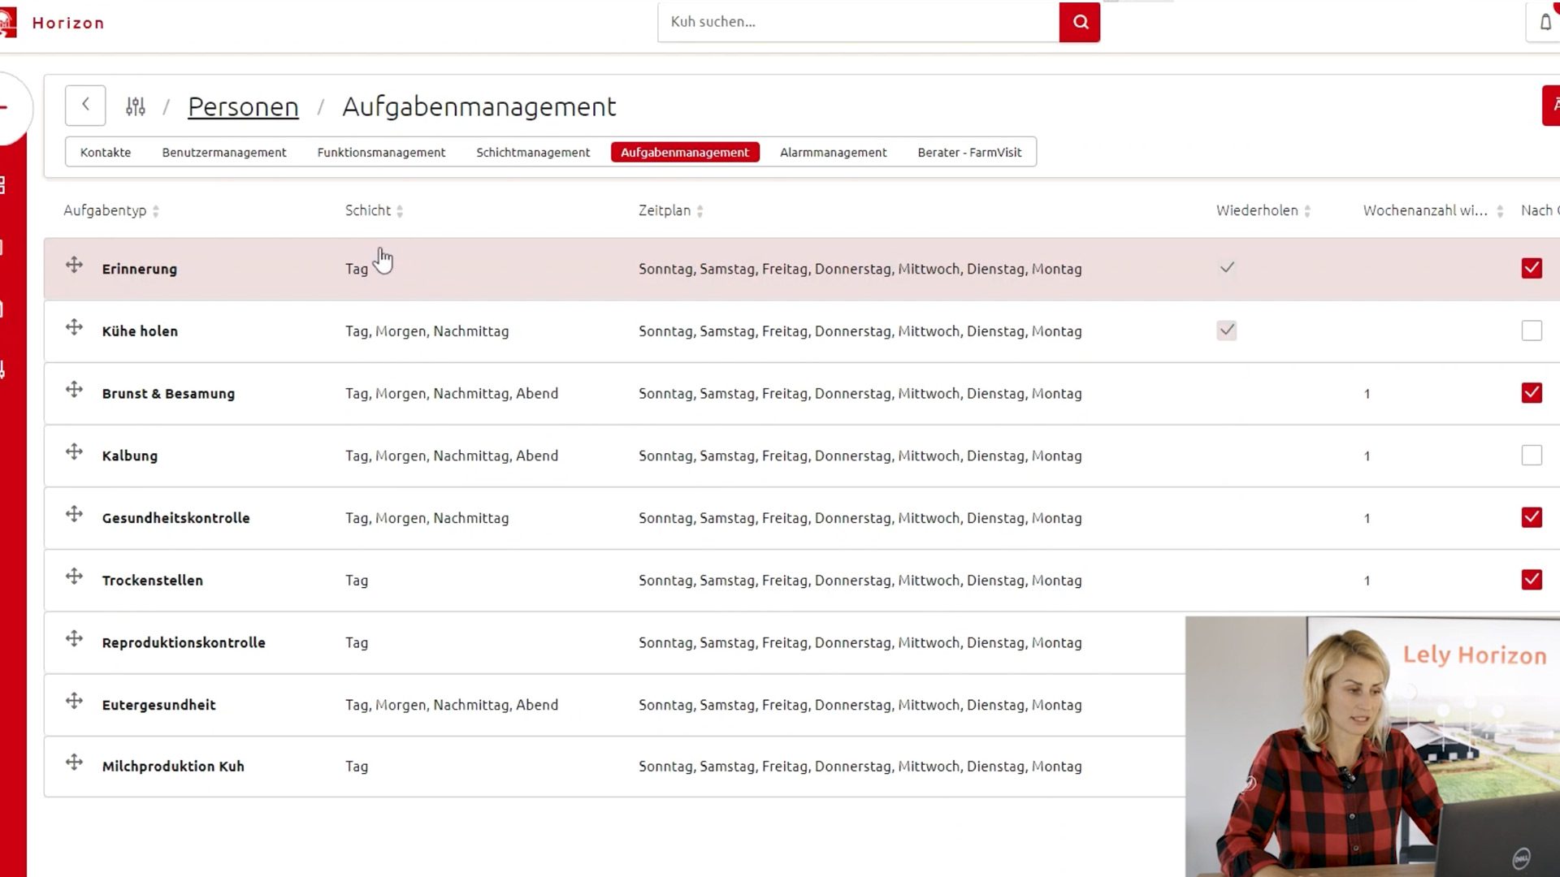Click drag handle next to Kalbung
The image size is (1560, 877).
tap(74, 452)
